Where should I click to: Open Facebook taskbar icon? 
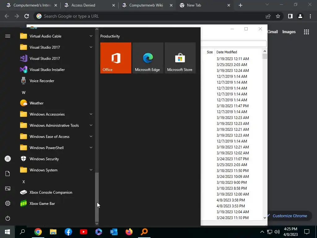pos(68,232)
